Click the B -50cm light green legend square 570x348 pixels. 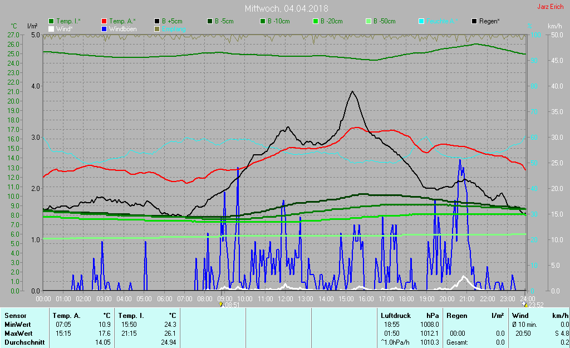tap(368, 21)
